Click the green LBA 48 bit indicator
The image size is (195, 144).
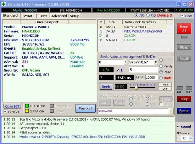click(27, 106)
